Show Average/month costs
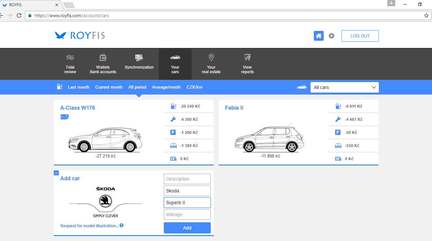Viewport: 432px width, 241px height. (166, 87)
